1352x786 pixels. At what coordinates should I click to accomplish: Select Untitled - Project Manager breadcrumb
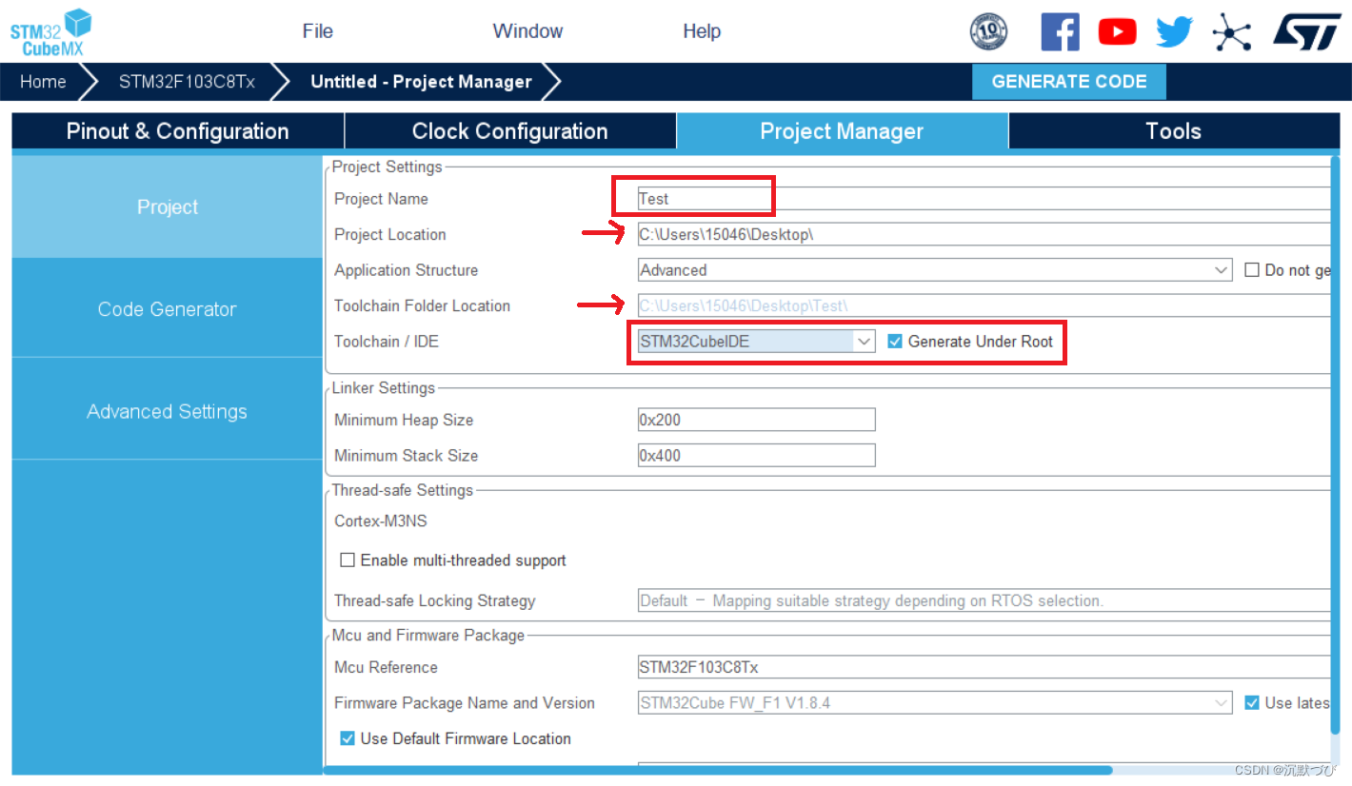421,82
